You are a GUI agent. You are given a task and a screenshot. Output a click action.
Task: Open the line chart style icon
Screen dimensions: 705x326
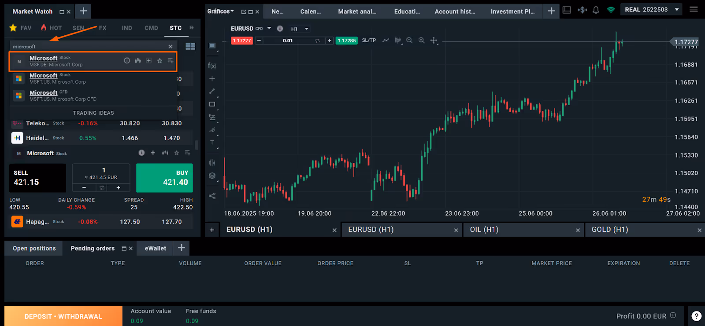pyautogui.click(x=386, y=40)
